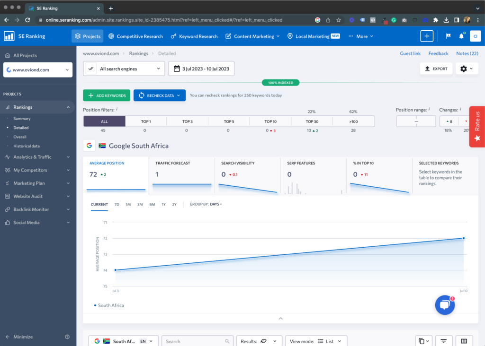
Task: Collapse the chart panel chevron
Action: tap(280, 319)
